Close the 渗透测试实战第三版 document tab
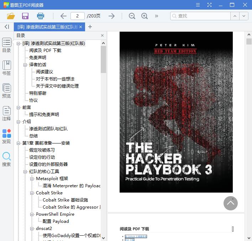The image size is (252, 241). 81,27
